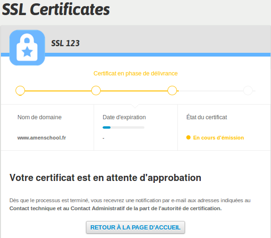Screen dimensions: 271x238
Task: Click the SSL 123 product title
Action: point(65,43)
